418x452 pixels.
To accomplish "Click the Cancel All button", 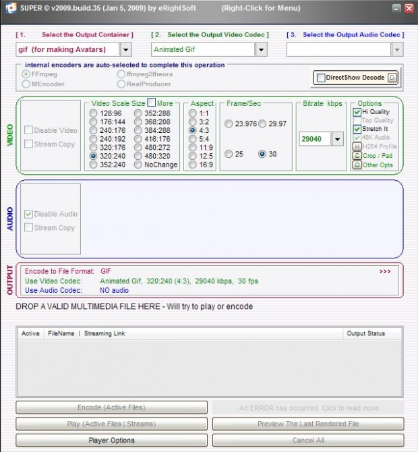I will [x=308, y=440].
